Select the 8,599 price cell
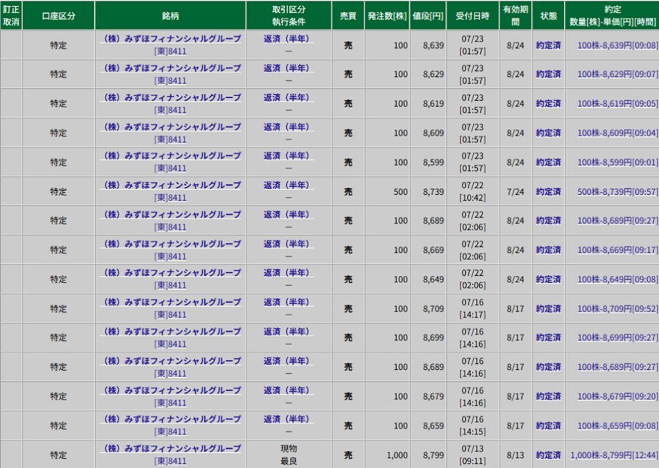Screen dimensions: 659x468 pyautogui.click(x=428, y=162)
